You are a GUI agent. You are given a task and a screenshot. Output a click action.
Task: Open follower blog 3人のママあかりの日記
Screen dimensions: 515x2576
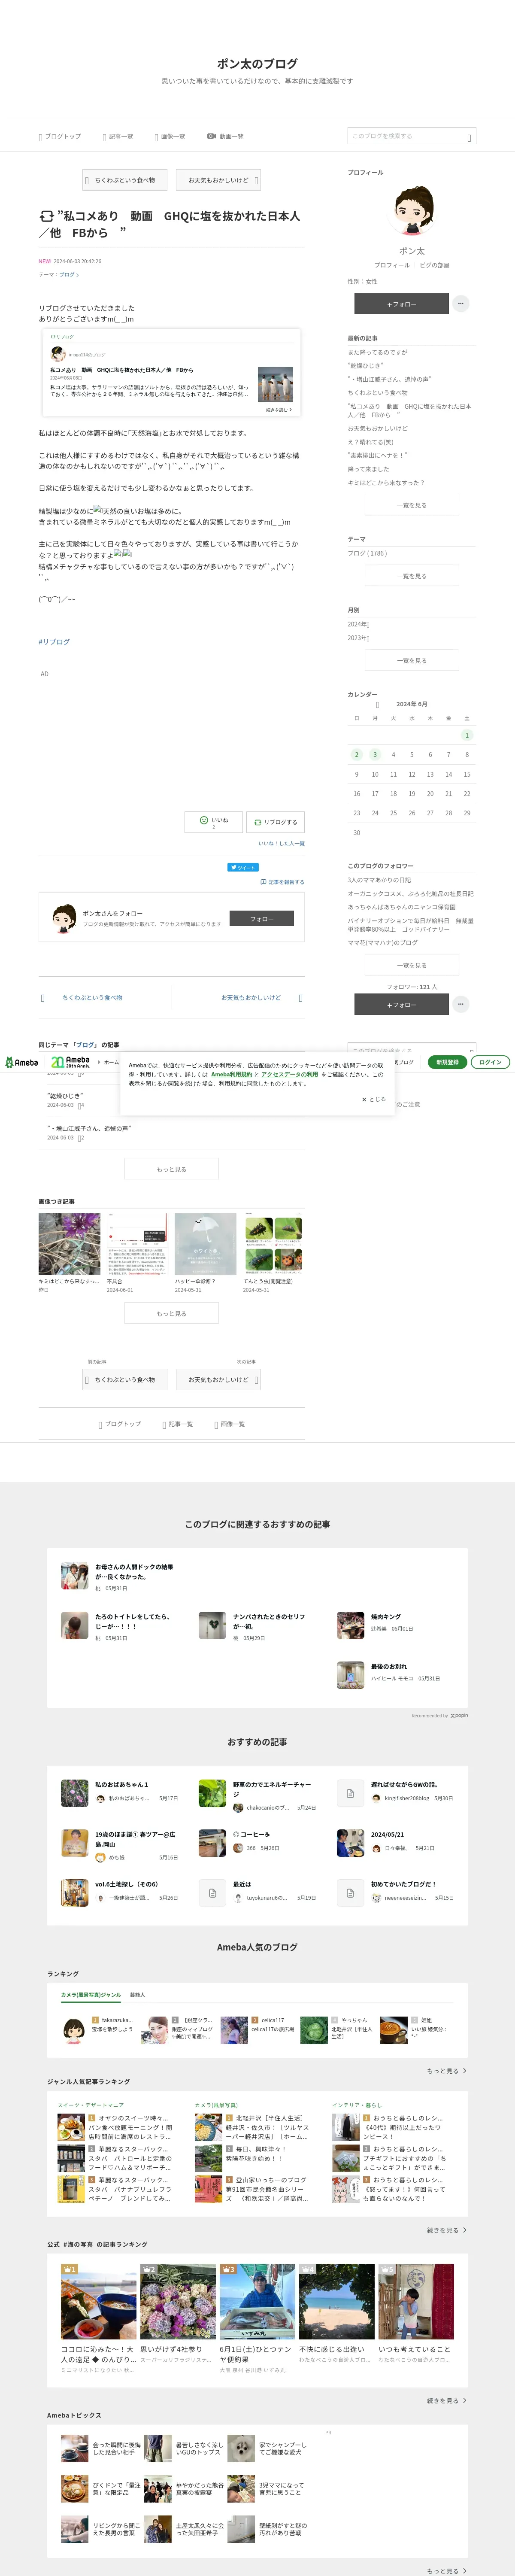pyautogui.click(x=379, y=880)
